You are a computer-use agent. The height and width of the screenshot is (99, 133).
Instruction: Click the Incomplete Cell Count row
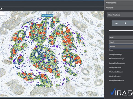117,81
